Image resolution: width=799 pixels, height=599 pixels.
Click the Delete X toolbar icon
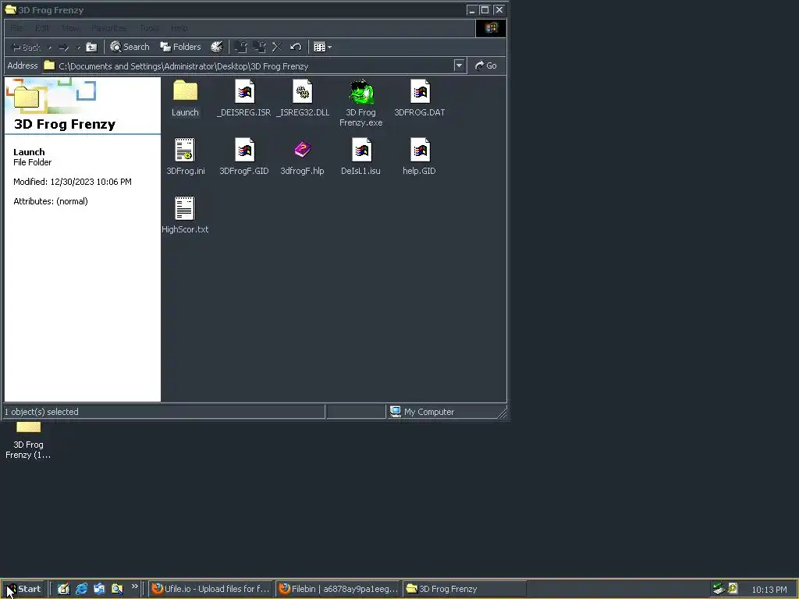[277, 48]
